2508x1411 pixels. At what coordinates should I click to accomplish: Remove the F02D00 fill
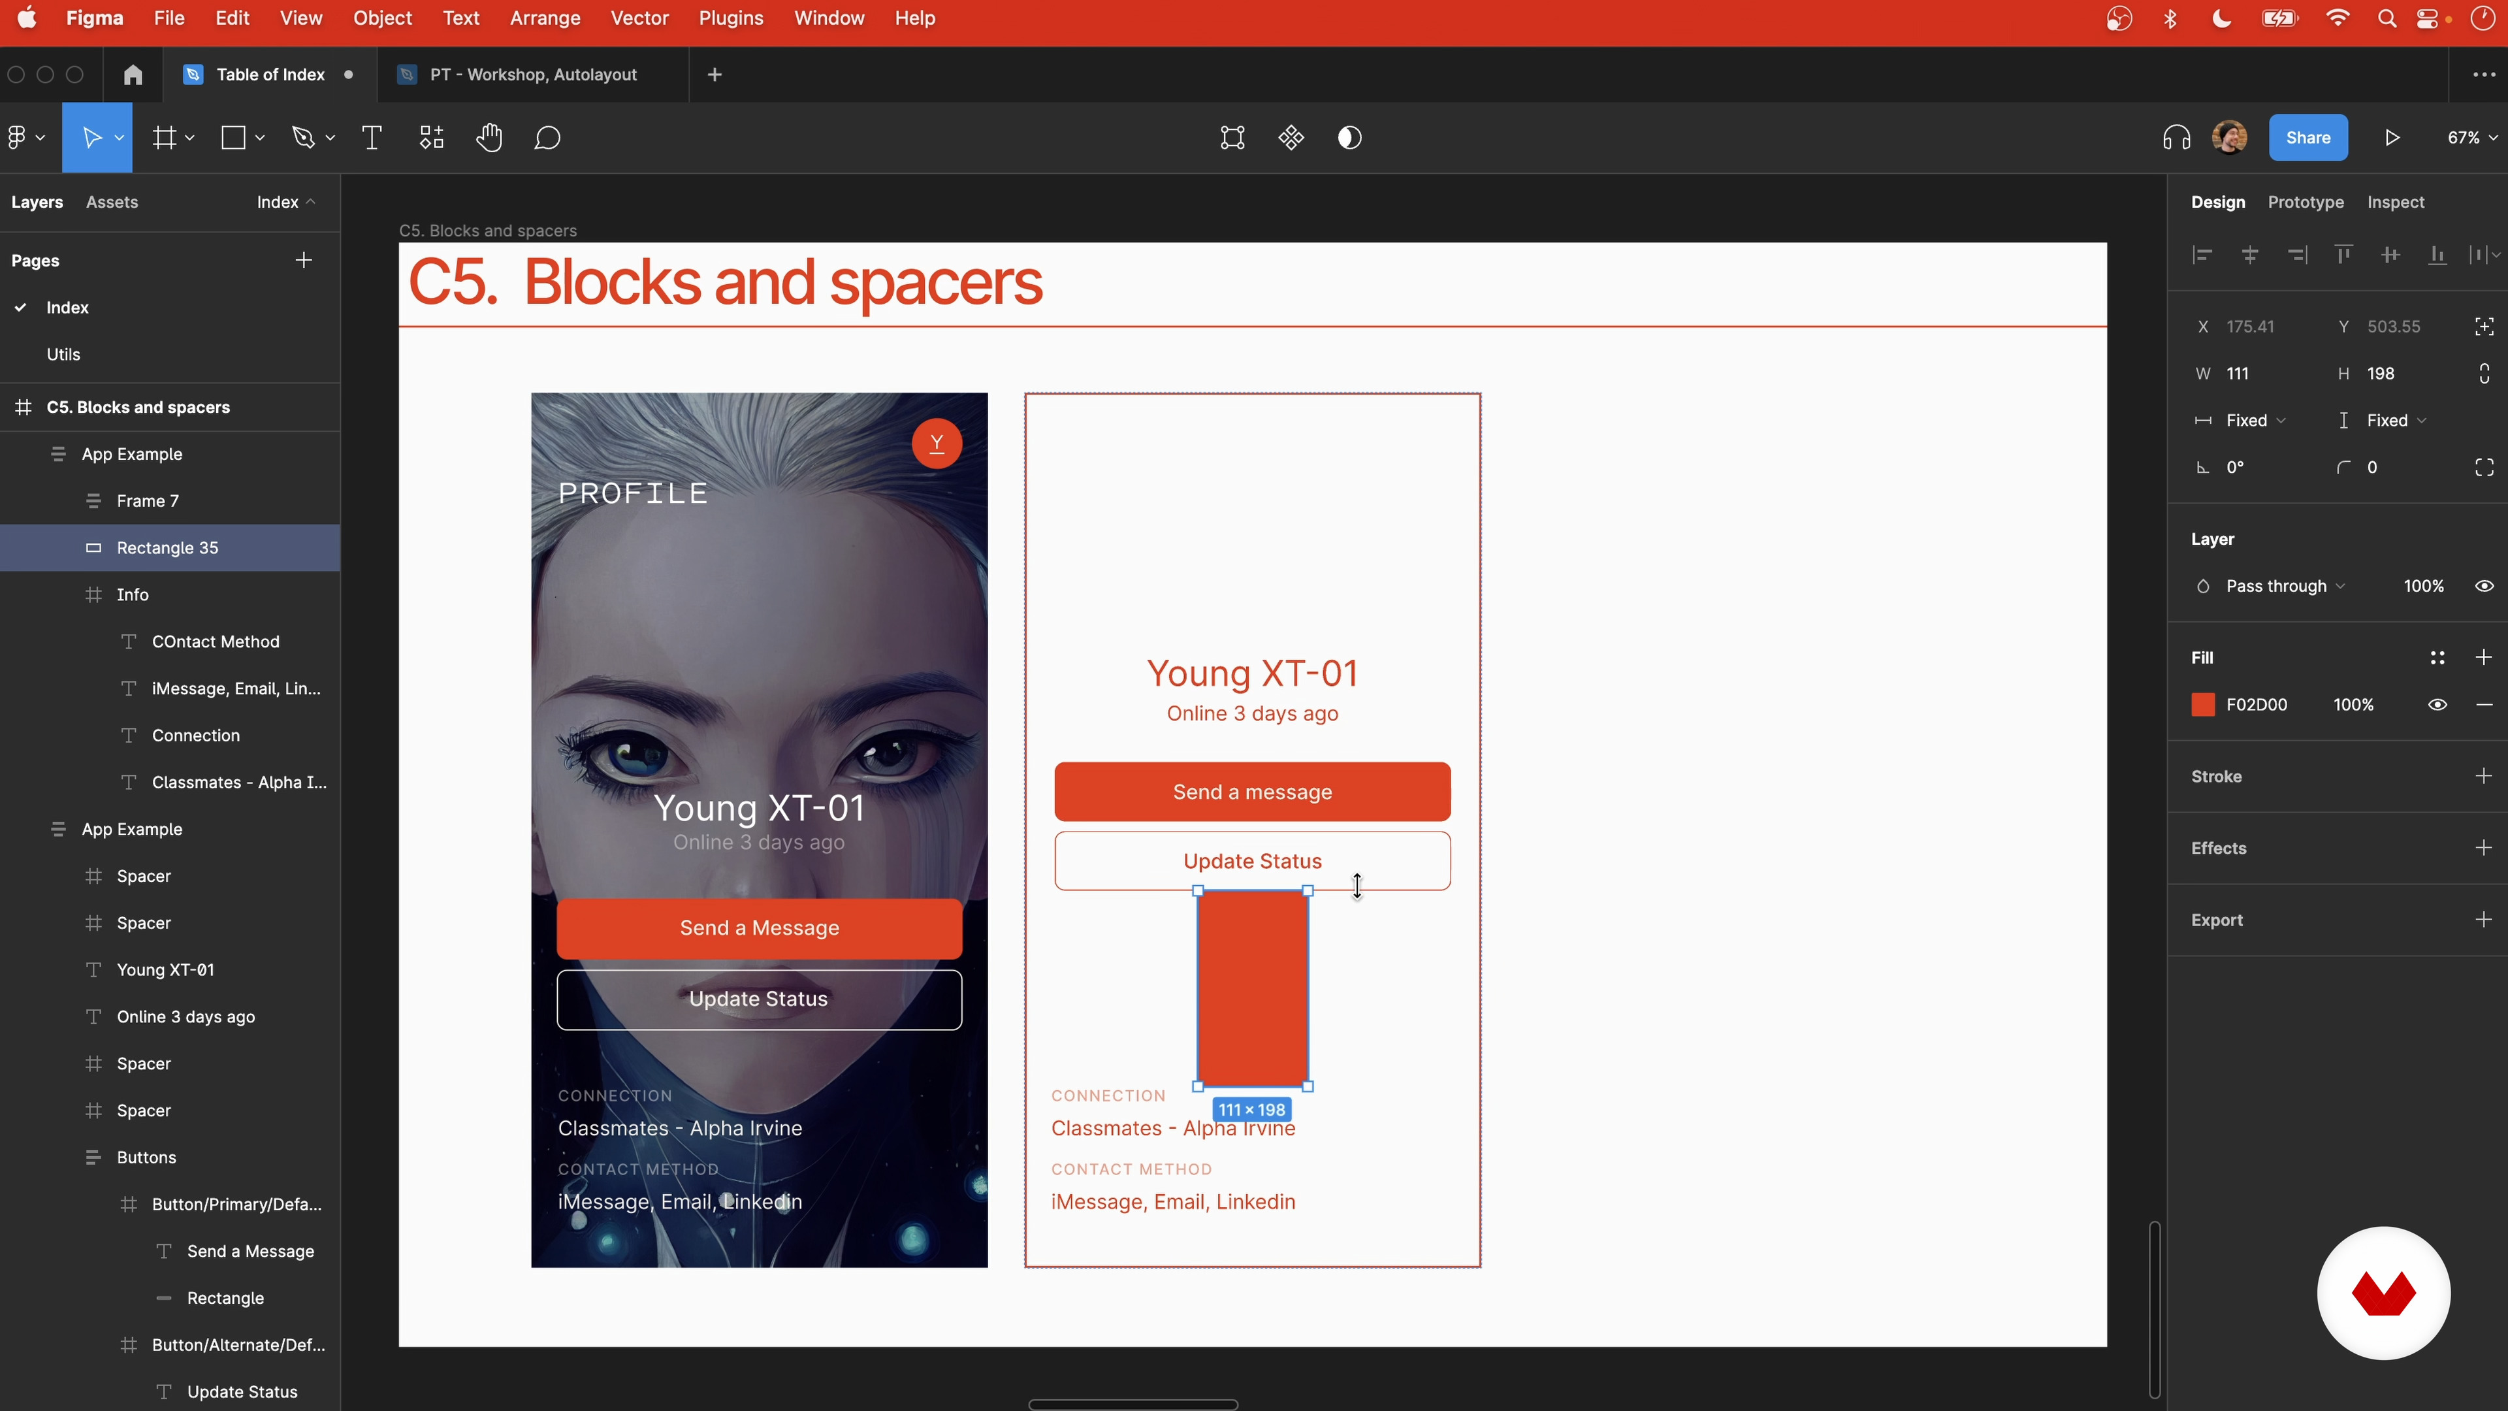[x=2484, y=704]
